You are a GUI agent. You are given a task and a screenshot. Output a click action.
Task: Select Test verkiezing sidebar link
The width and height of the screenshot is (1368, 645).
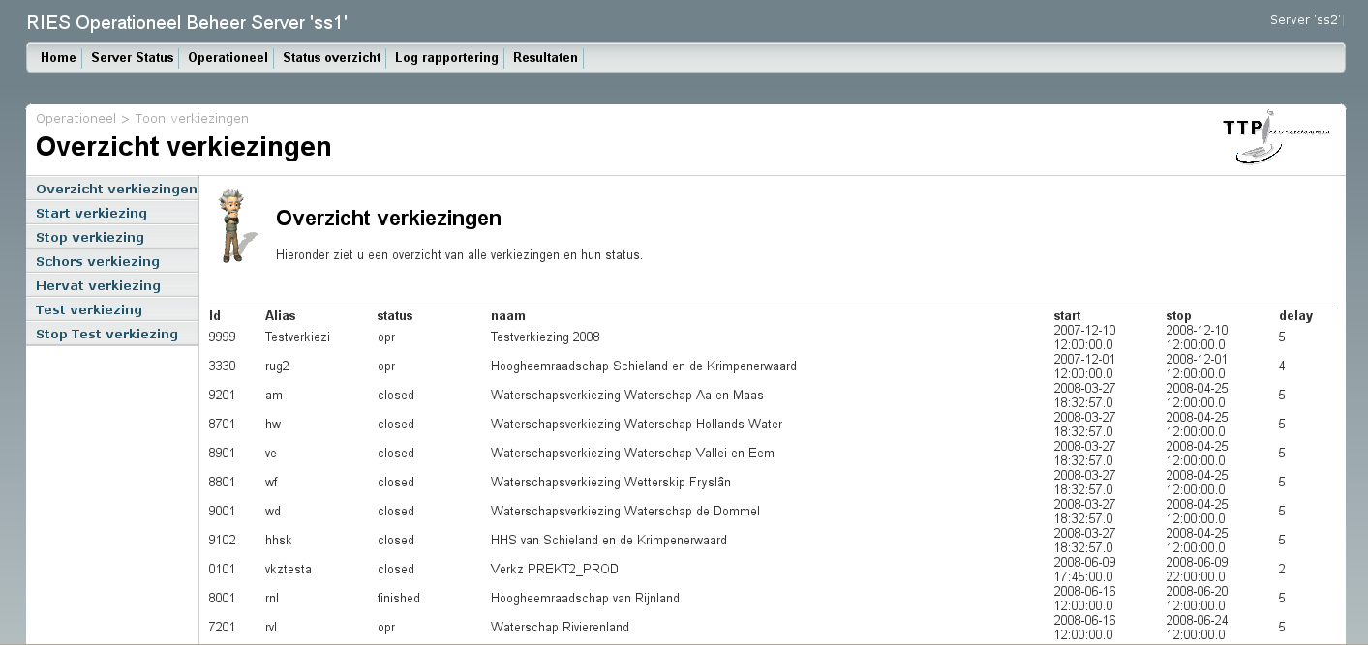(89, 310)
